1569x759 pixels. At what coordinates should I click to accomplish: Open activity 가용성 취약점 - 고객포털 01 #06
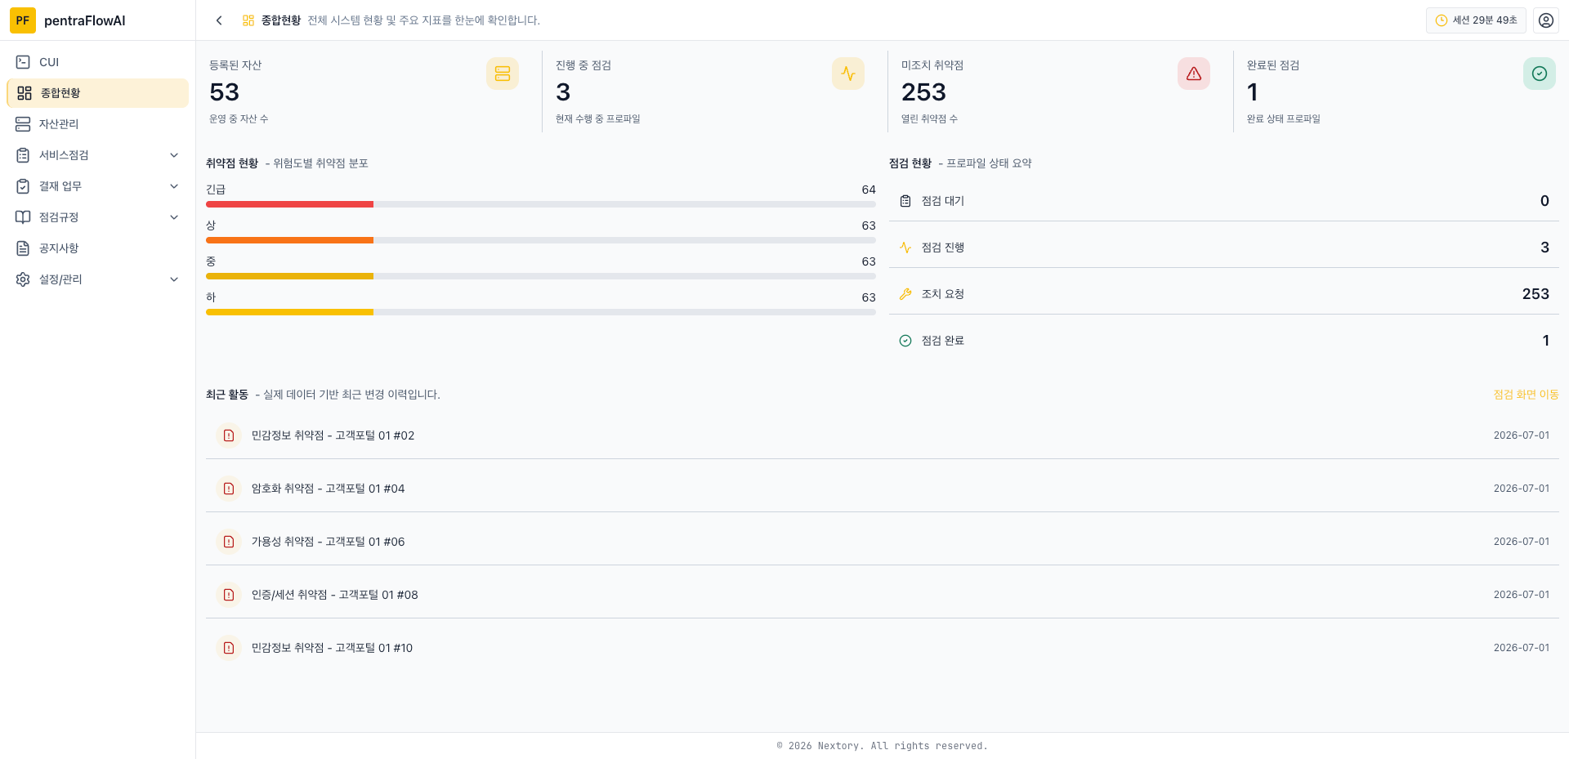click(x=883, y=542)
